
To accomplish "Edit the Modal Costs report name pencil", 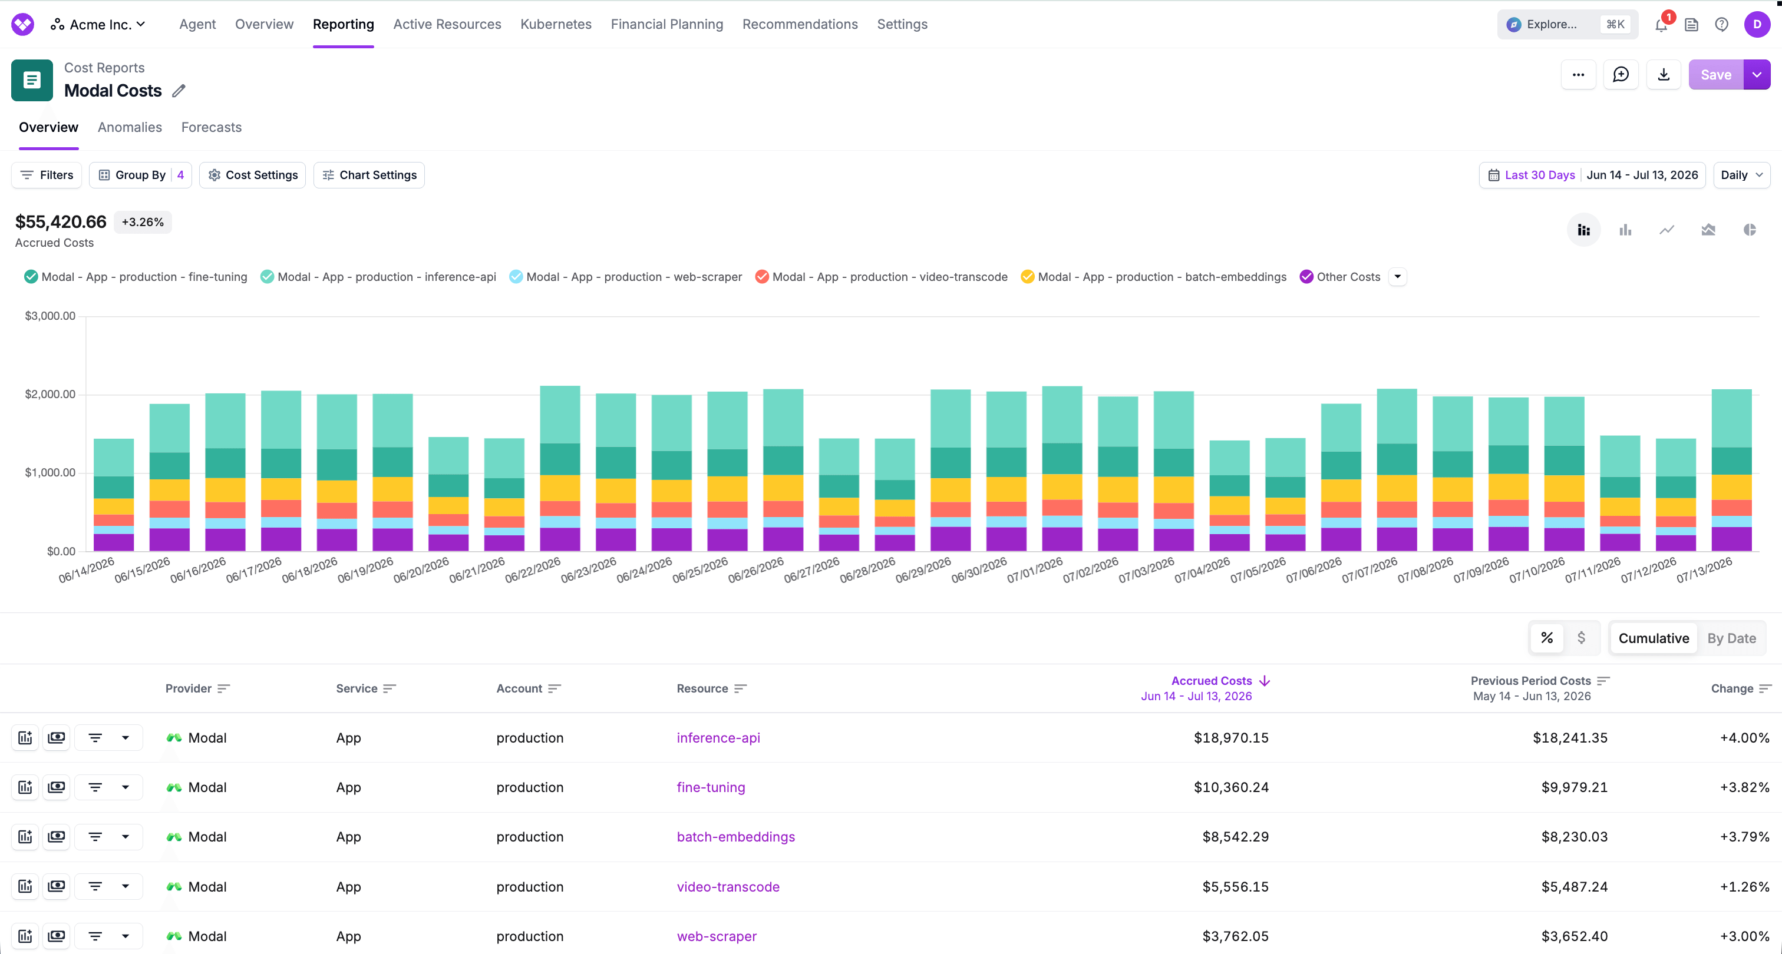I will 179,91.
